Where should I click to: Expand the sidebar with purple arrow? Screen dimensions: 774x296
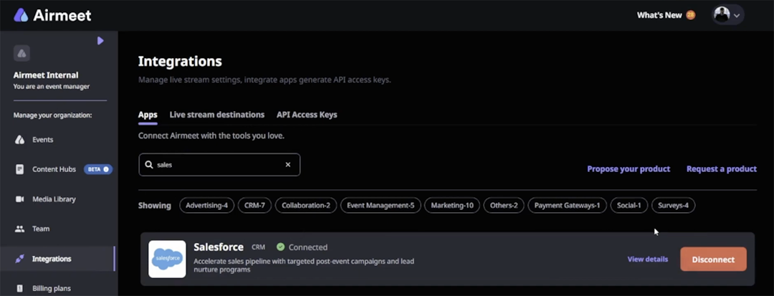click(x=101, y=40)
